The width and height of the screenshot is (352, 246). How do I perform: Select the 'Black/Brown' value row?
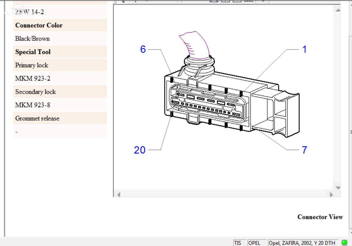(x=60, y=39)
